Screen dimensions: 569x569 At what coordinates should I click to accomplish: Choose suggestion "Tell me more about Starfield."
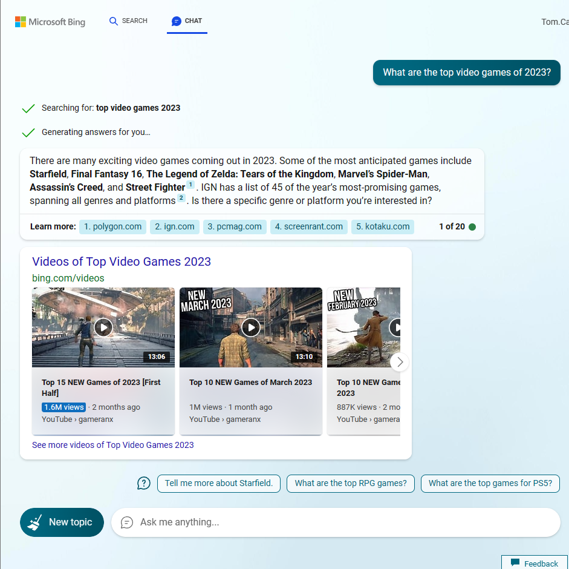(218, 483)
